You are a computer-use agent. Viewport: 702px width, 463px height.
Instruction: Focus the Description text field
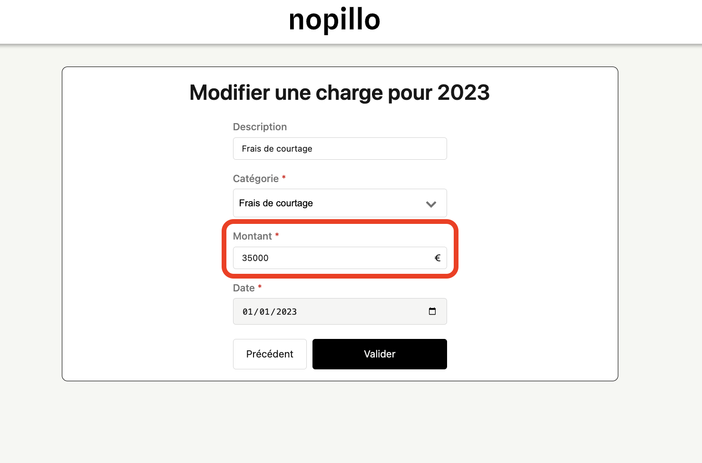coord(340,149)
